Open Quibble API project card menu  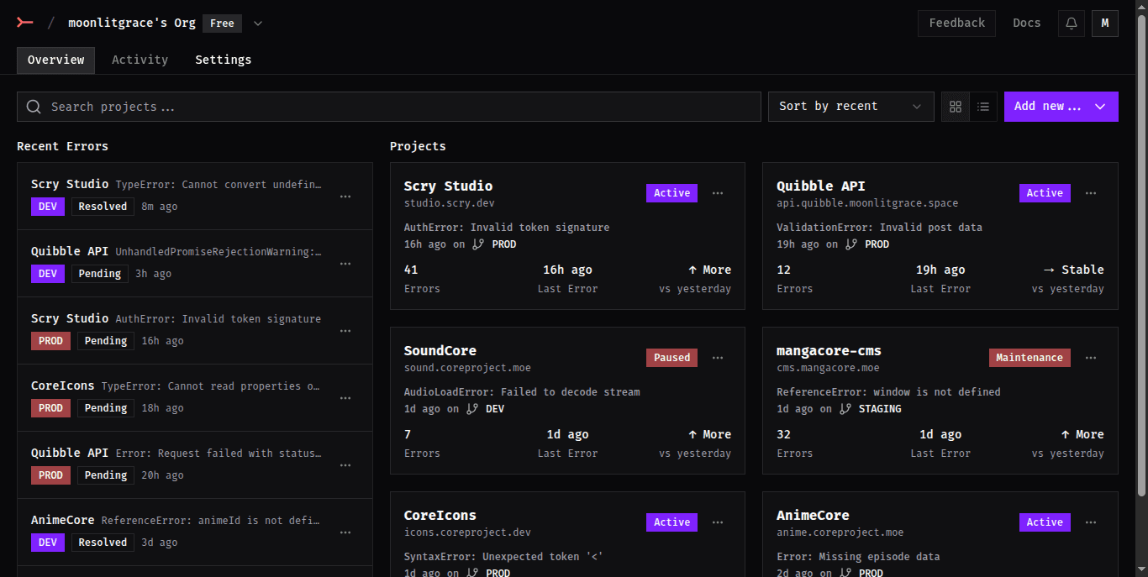point(1091,193)
